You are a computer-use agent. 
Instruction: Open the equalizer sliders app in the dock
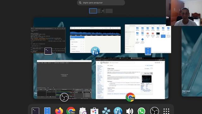click(x=118, y=111)
